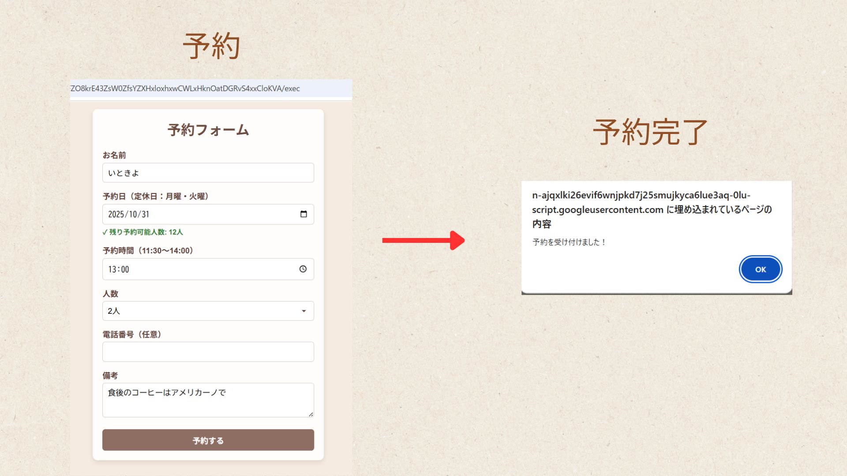Click the 残り予約可能人数: 12人 status text

point(146,232)
